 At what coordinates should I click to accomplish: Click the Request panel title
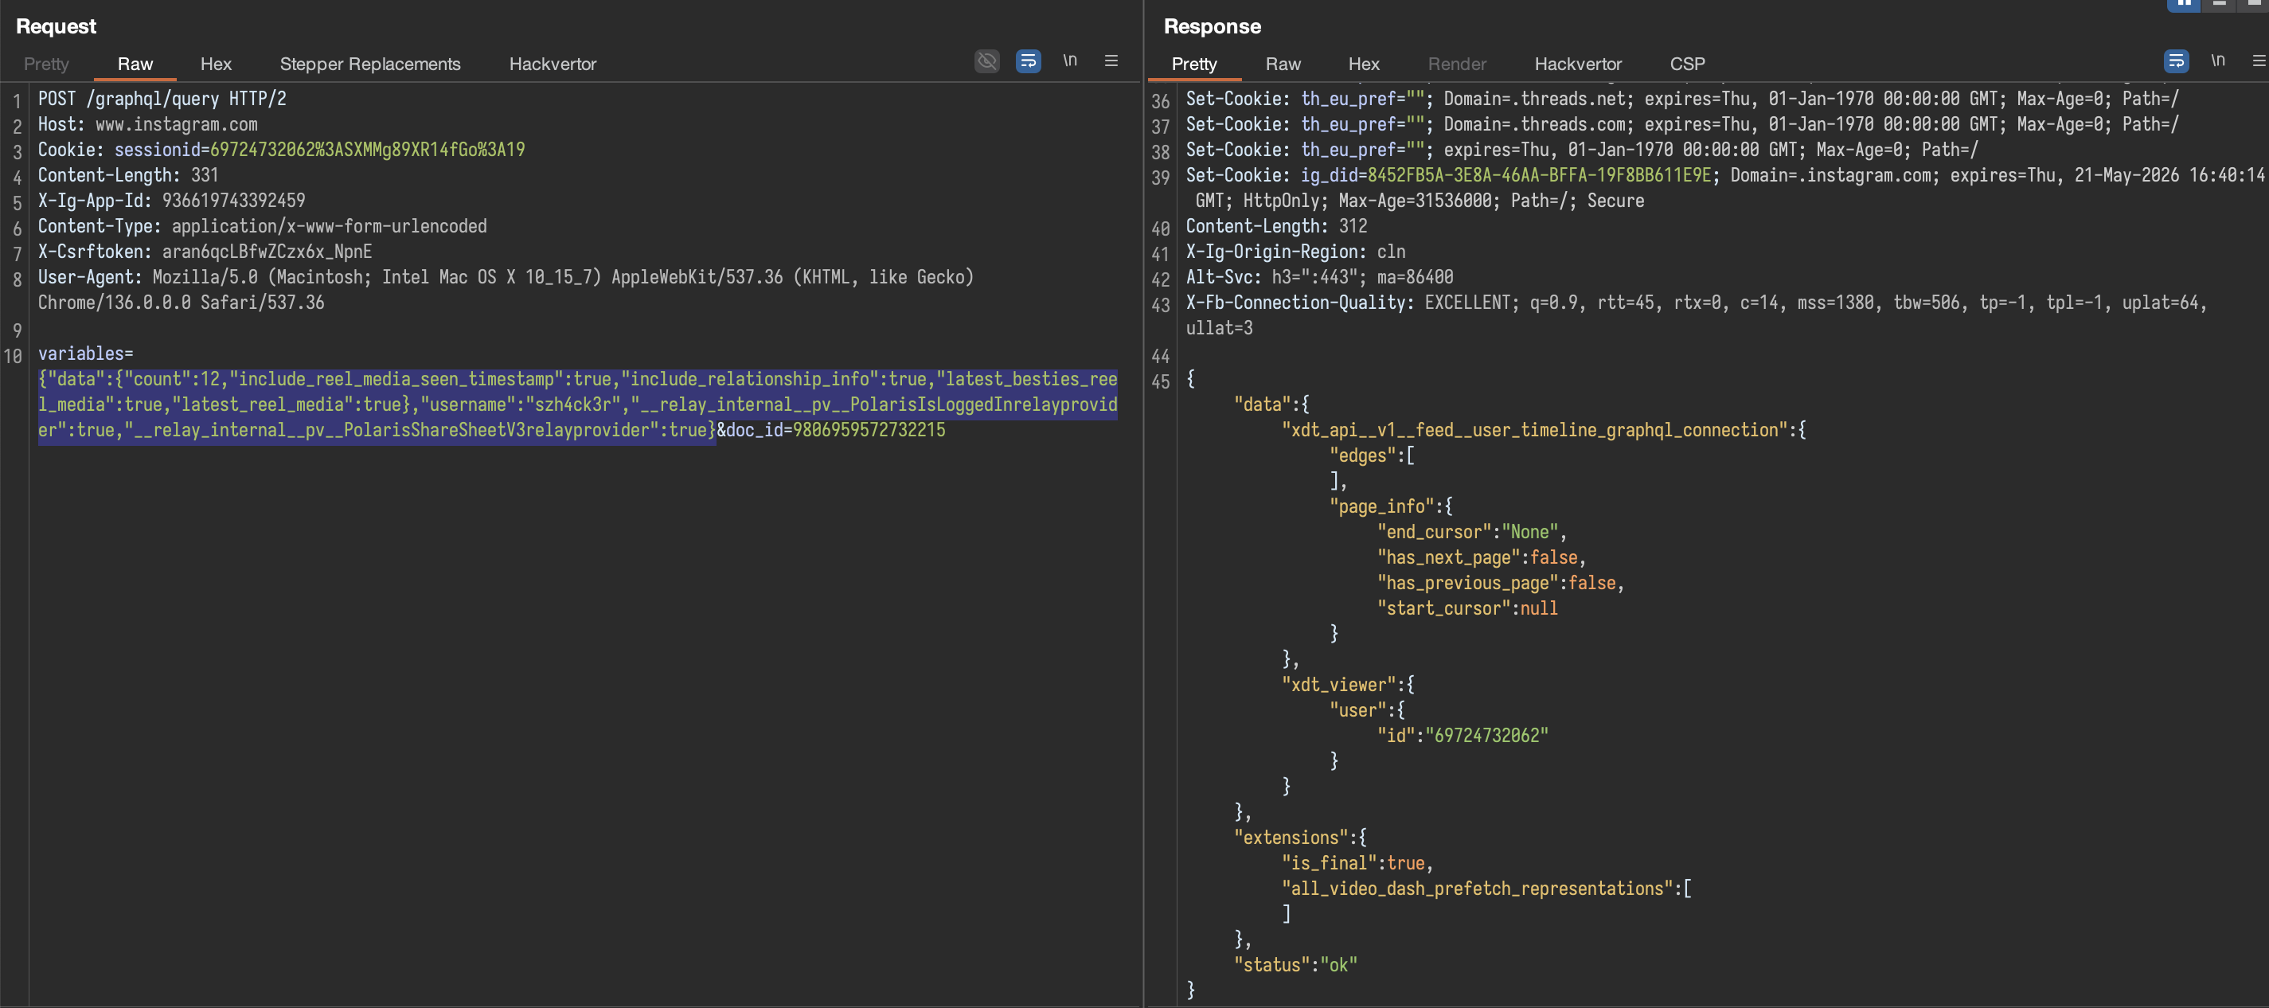[56, 26]
